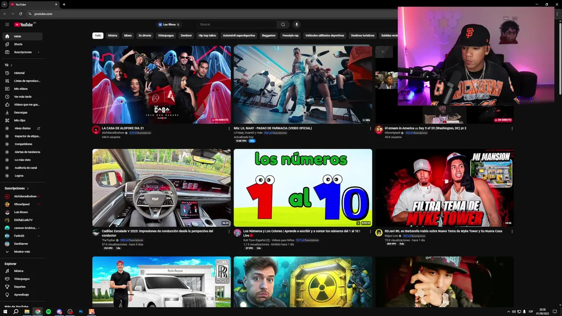Open Música under Explorar
The height and width of the screenshot is (316, 562).
(x=22, y=271)
